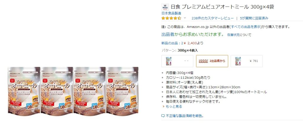The width and height of the screenshot is (303, 123).
Task: Open 在庫状況 availability link
Action: click(233, 35)
